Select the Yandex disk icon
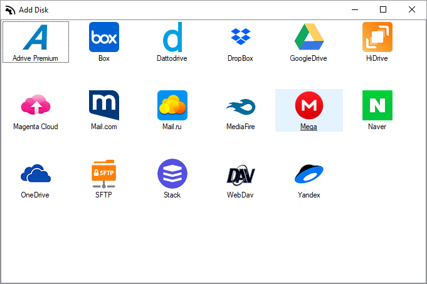This screenshot has height=284, width=427. pyautogui.click(x=309, y=174)
